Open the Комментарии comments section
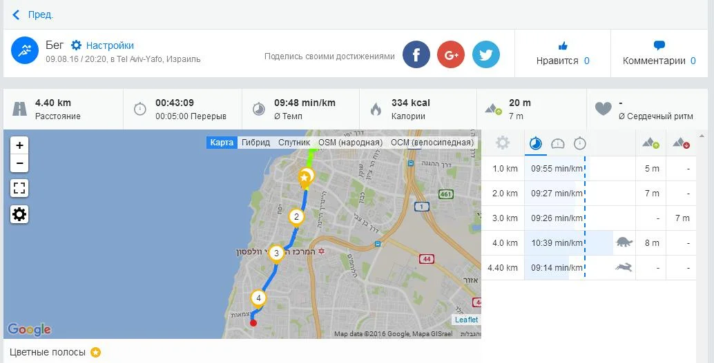The height and width of the screenshot is (363, 714). pos(654,61)
